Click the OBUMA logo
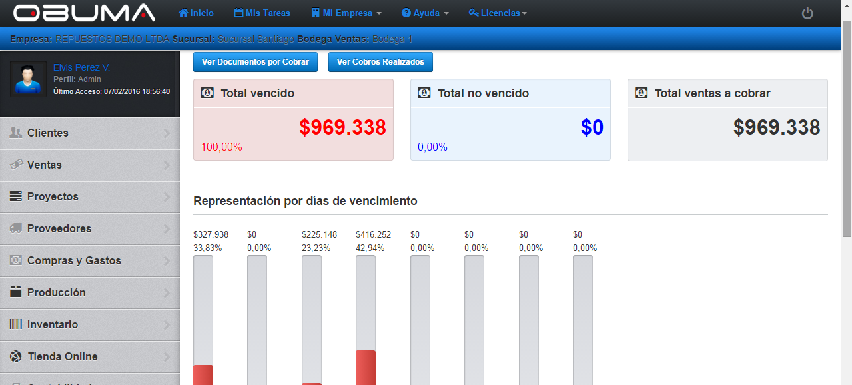Image resolution: width=852 pixels, height=385 pixels. [x=84, y=13]
